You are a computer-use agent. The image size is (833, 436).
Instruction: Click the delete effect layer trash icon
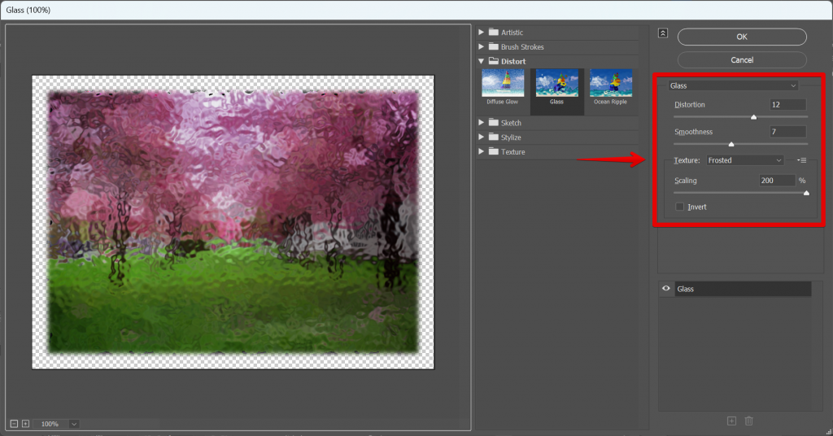[x=749, y=421]
